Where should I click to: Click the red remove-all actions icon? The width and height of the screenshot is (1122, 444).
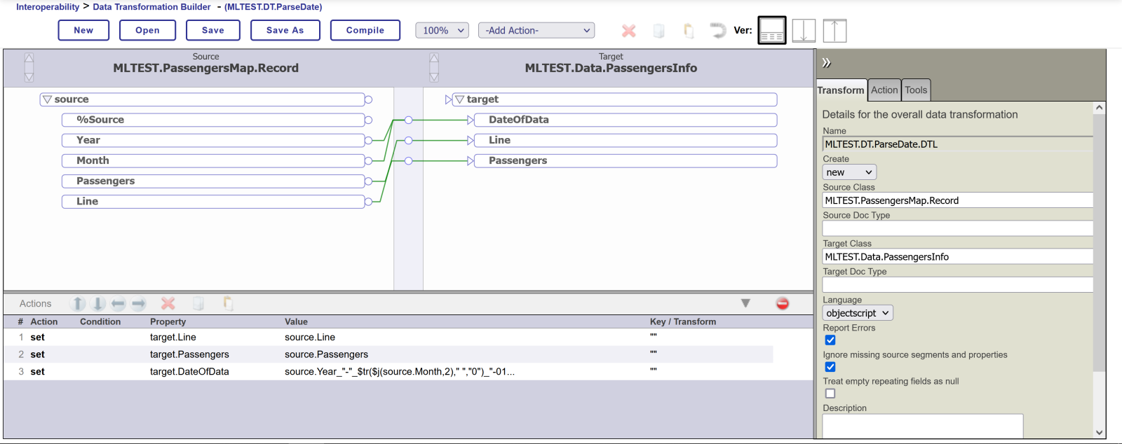782,303
